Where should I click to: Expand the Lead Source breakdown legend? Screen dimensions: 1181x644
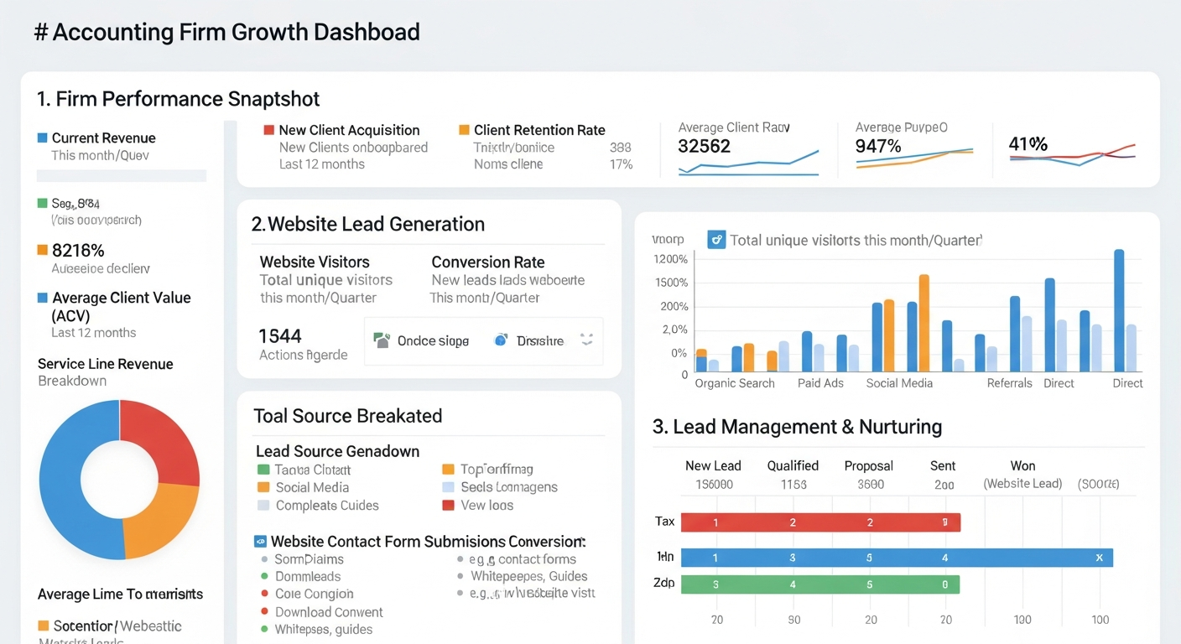click(336, 451)
